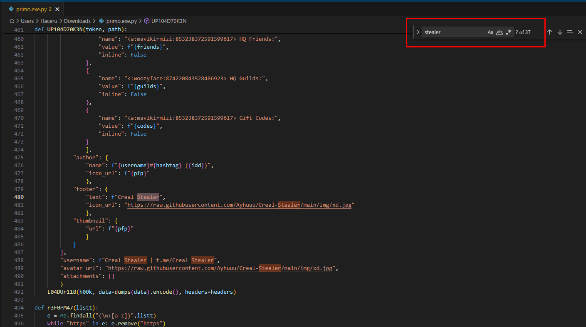Click "inline": False on line 462

click(x=122, y=54)
